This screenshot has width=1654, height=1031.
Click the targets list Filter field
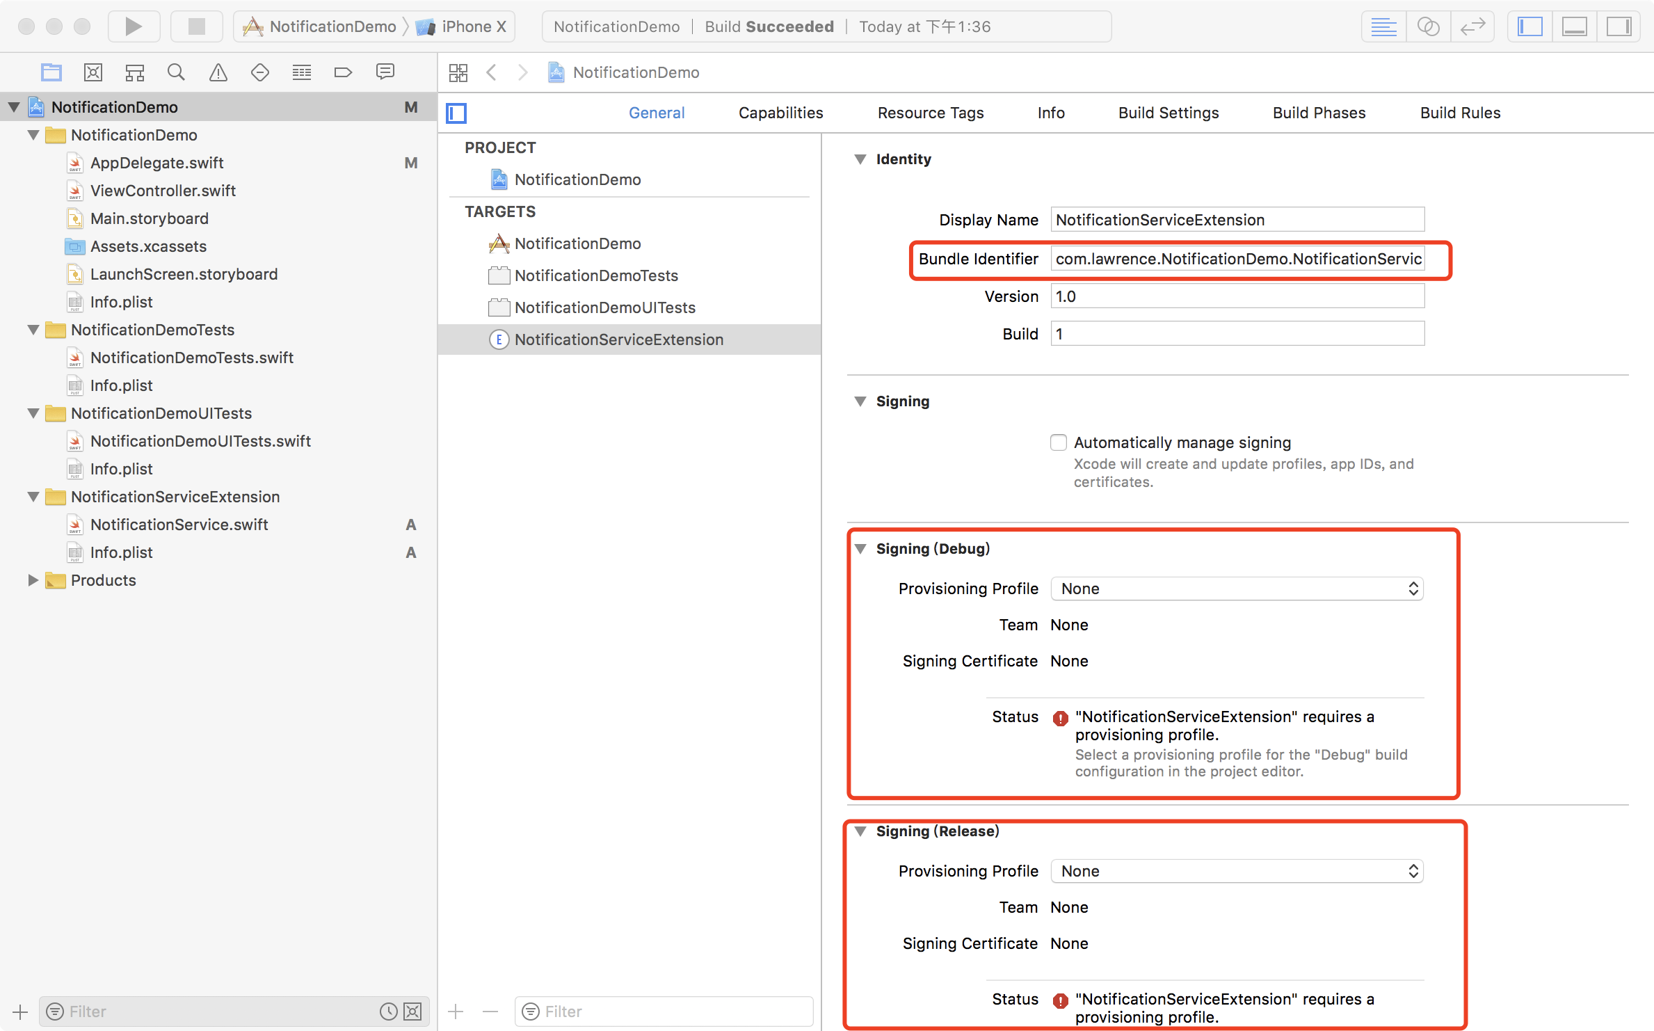tap(664, 1011)
